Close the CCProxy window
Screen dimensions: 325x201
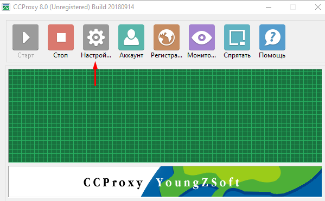[318, 7]
